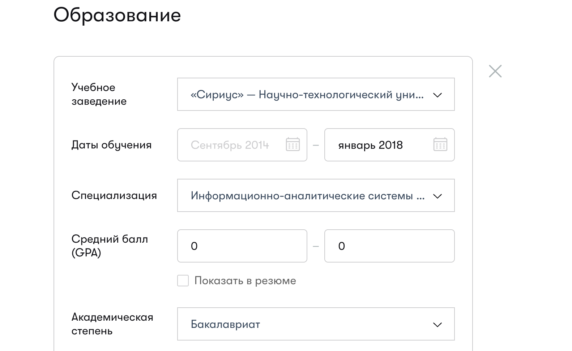This screenshot has height=351, width=572.
Task: Click the Показать в резюме label text
Action: pyautogui.click(x=245, y=281)
